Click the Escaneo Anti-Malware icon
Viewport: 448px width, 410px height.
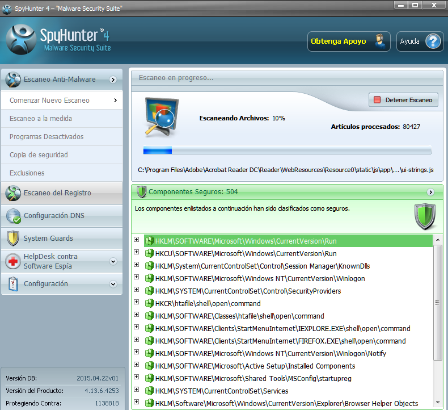pyautogui.click(x=13, y=80)
